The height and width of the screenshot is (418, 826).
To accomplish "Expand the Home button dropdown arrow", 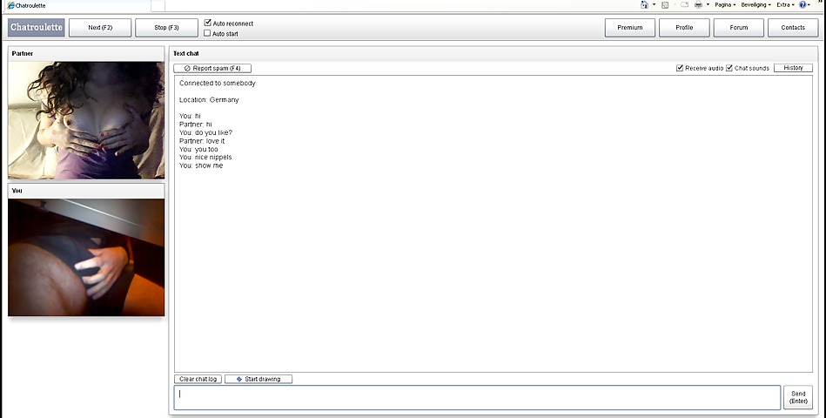I will pos(654,4).
